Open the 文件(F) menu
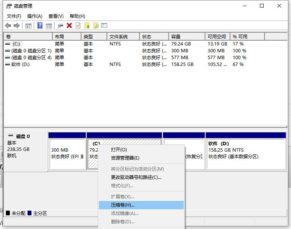 tap(14, 16)
